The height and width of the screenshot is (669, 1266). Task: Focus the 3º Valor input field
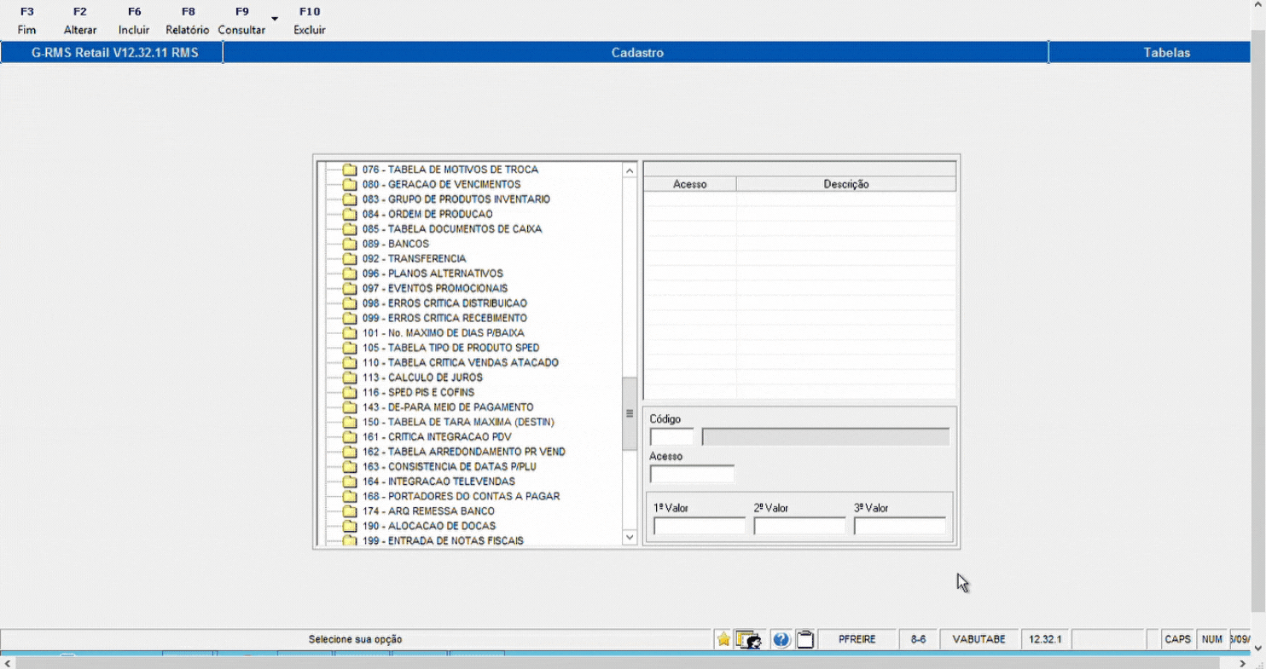click(900, 526)
